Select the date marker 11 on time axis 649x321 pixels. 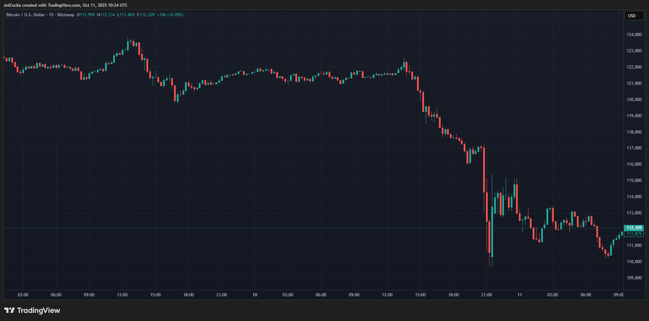520,295
